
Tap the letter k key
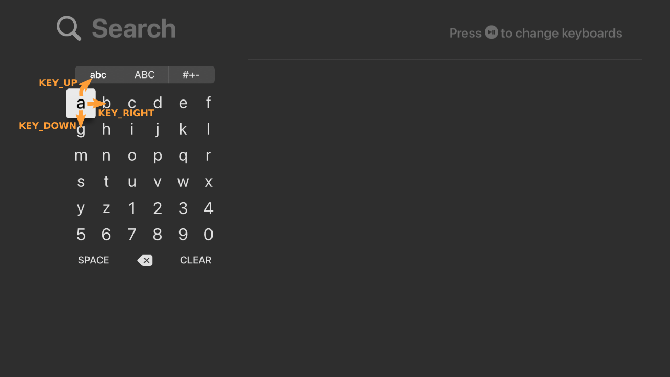click(x=183, y=129)
